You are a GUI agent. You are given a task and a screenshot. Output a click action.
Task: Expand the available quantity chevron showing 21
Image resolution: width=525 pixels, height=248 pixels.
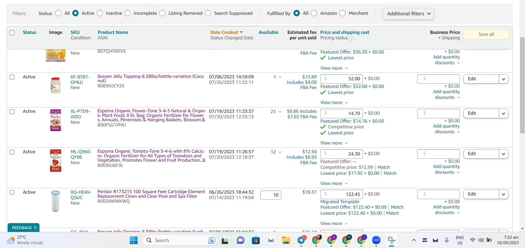[x=280, y=112]
